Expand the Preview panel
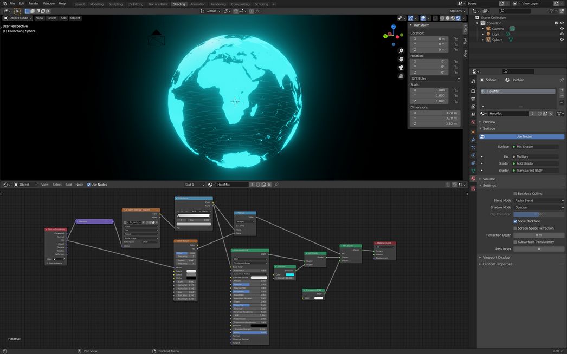Image resolution: width=567 pixels, height=354 pixels. [x=488, y=122]
